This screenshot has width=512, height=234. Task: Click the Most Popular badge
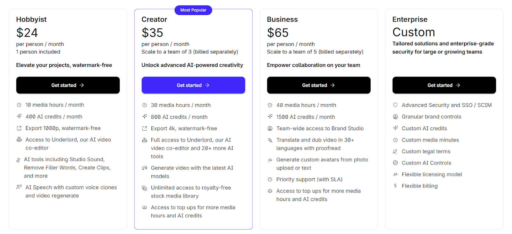193,10
